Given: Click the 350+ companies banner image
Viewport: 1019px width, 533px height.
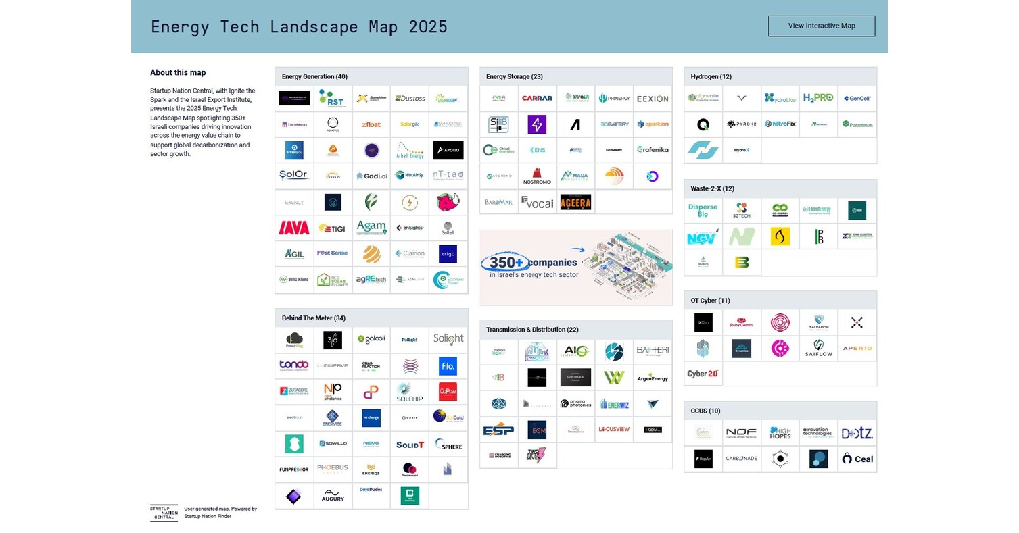Looking at the screenshot, I should pos(576,267).
